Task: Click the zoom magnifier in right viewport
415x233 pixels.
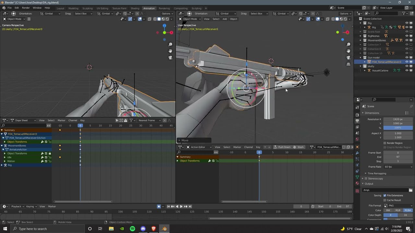Action: pos(349,44)
